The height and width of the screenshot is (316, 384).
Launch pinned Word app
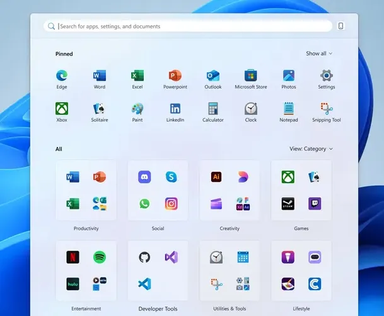(100, 76)
